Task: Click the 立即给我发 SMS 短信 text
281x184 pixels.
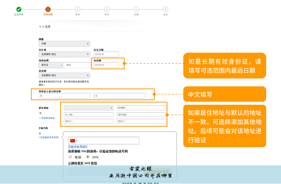Action: click(x=82, y=163)
